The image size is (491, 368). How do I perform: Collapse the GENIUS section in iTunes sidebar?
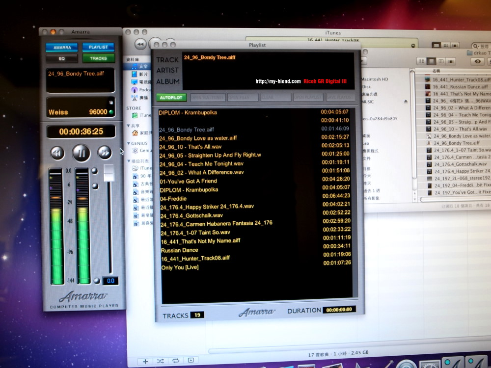129,143
